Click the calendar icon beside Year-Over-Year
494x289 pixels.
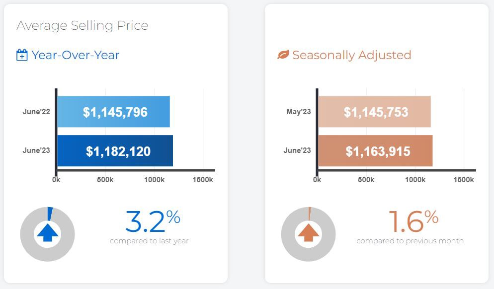click(x=22, y=55)
